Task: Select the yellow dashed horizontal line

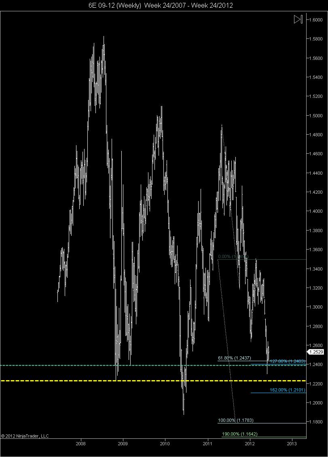Action: [x=153, y=381]
